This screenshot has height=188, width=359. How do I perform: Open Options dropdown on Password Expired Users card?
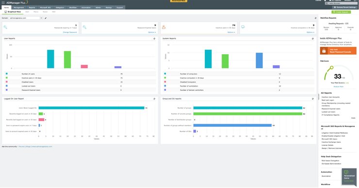pyautogui.click(x=152, y=32)
